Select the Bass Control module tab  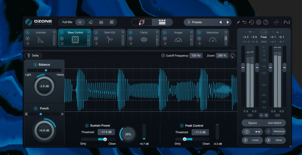click(75, 38)
